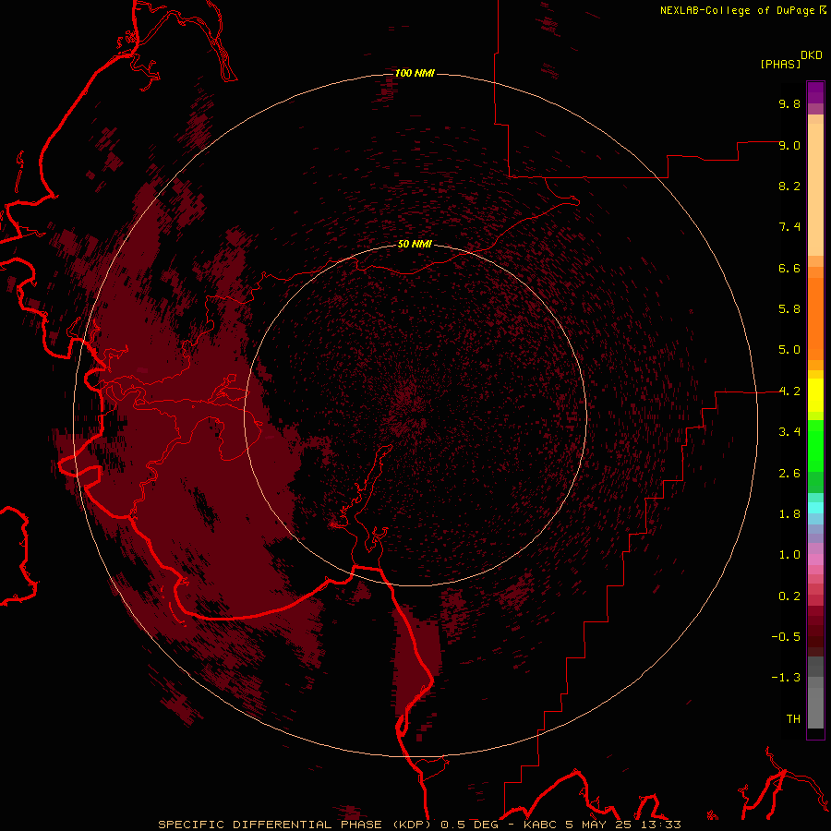Click the peach band beside 8.2

pos(815,189)
